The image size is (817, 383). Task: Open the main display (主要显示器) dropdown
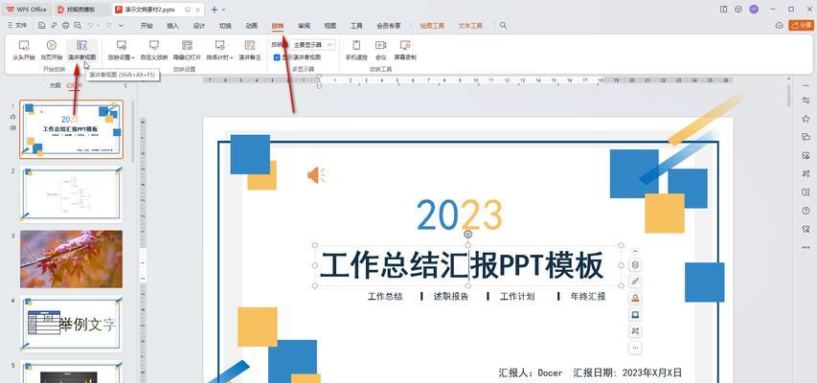[312, 45]
